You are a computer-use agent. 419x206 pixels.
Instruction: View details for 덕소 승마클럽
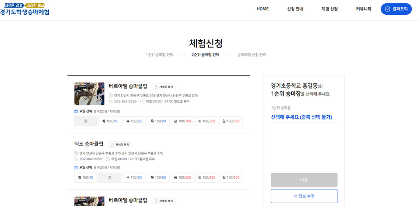(120, 144)
